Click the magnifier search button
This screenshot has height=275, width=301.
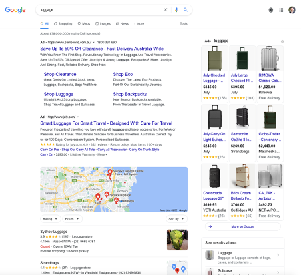186,10
